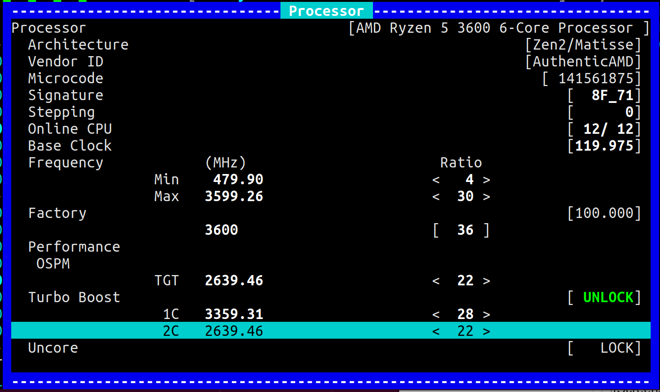Image resolution: width=660 pixels, height=392 pixels.
Task: Click the 3359.31 1C frequency value
Action: point(234,314)
